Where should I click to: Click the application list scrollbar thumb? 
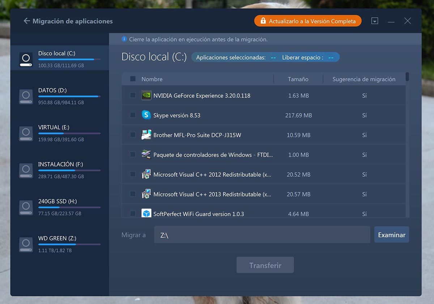pyautogui.click(x=407, y=77)
